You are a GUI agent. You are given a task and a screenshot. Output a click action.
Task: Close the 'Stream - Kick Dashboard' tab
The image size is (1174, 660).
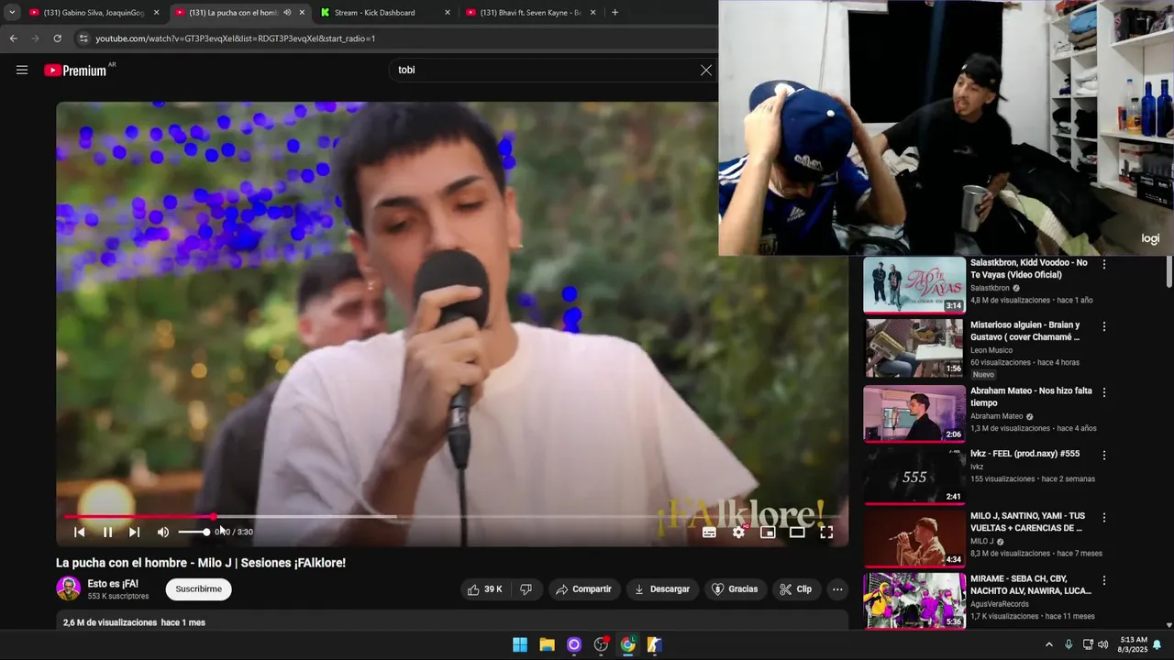(448, 13)
